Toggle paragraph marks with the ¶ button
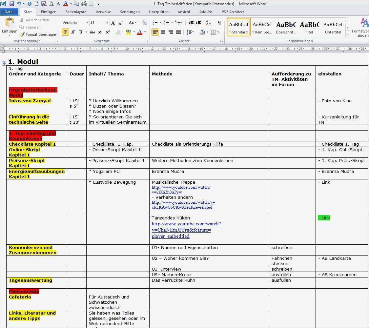Image resolution: width=369 pixels, height=328 pixels. [x=219, y=23]
